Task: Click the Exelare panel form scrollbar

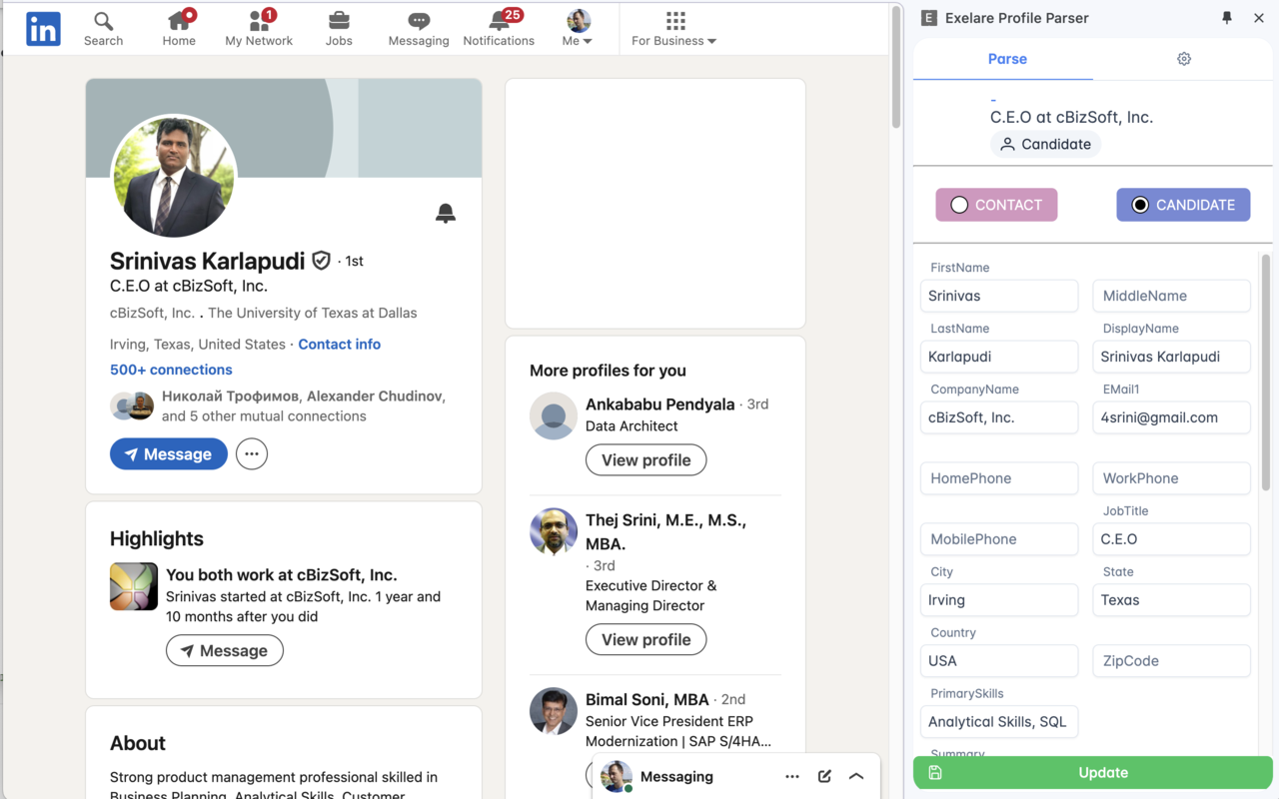Action: pyautogui.click(x=1266, y=372)
